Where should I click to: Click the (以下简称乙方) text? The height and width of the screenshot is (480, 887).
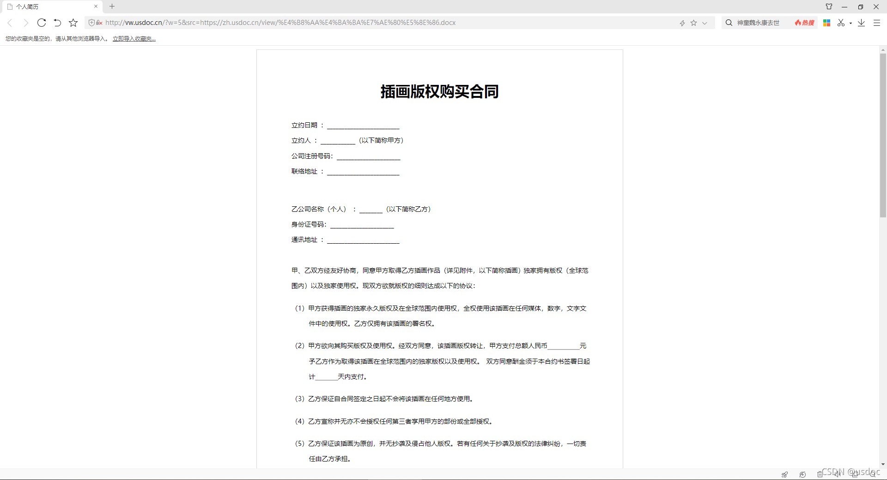tap(408, 209)
